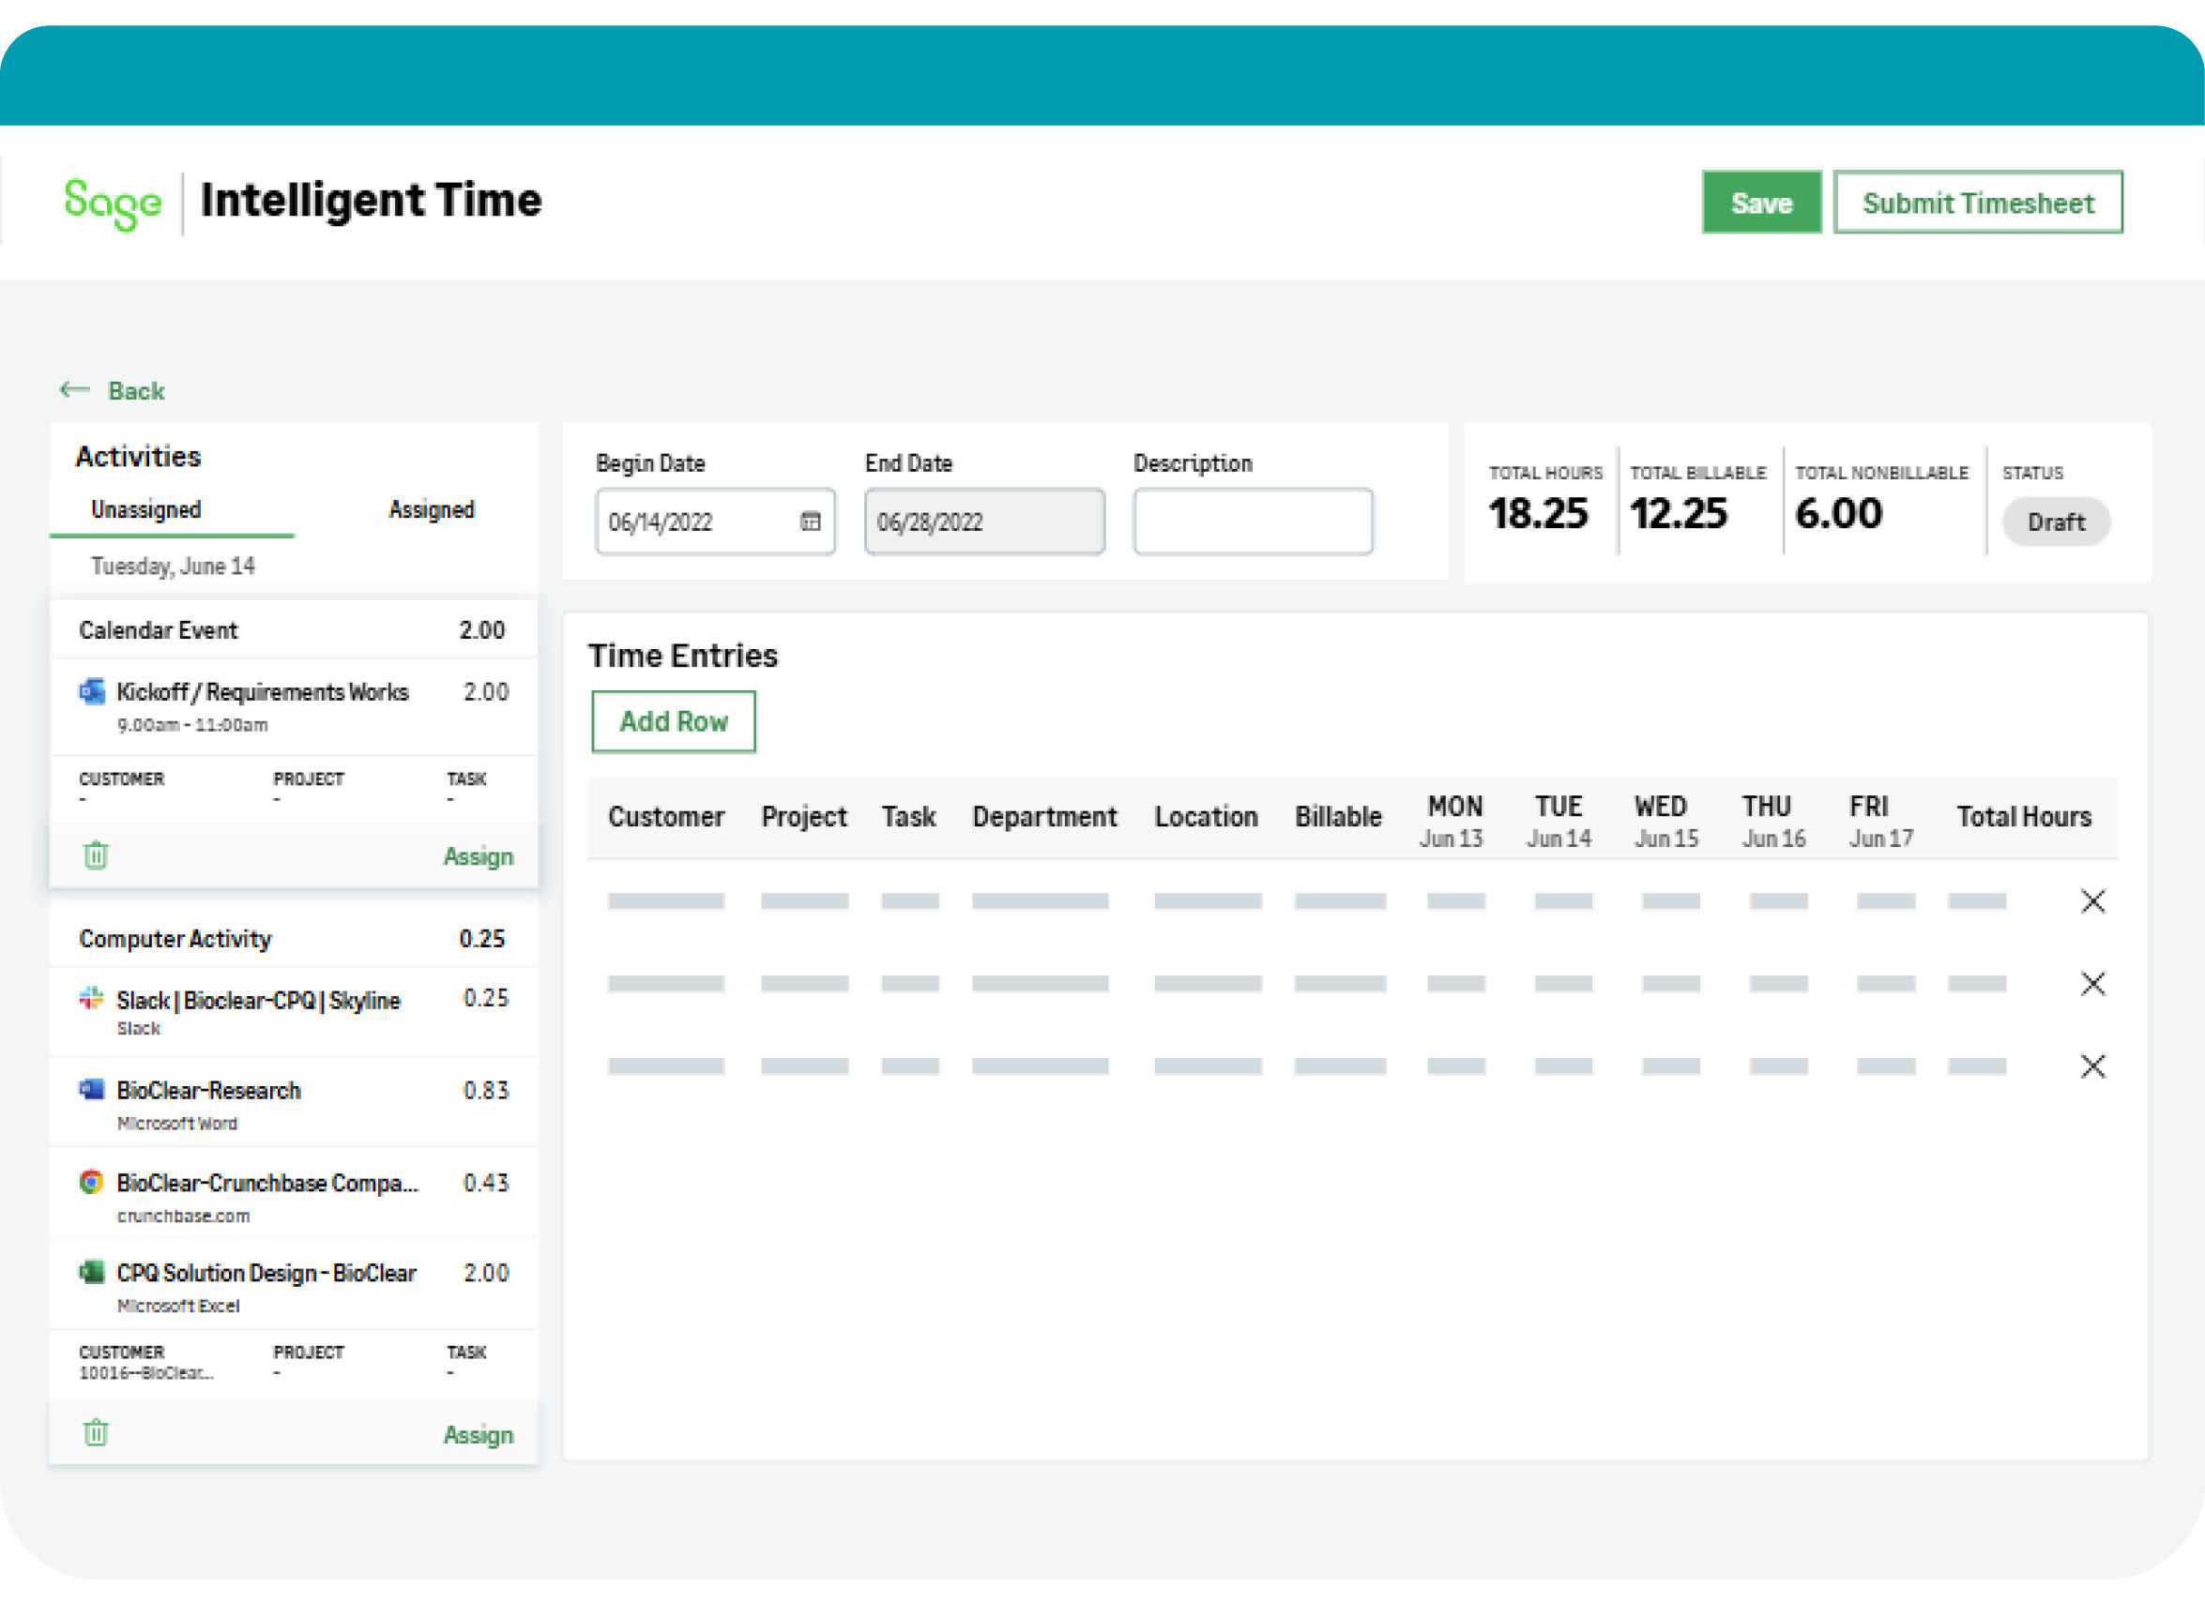Screen dimensions: 2205x1602
Task: Click Add Row in Time Entries
Action: tap(673, 721)
